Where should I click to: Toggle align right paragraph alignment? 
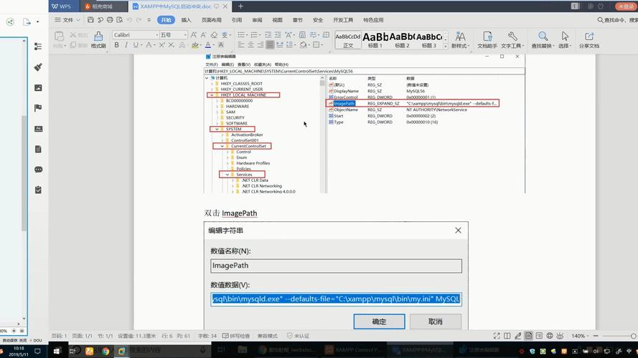(261, 45)
